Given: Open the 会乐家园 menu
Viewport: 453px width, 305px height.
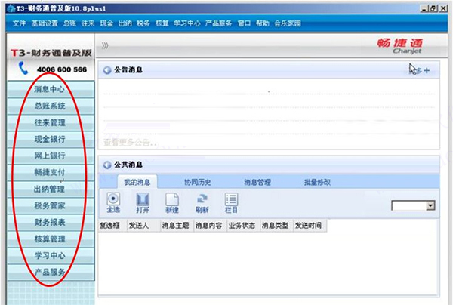Looking at the screenshot, I should point(288,23).
